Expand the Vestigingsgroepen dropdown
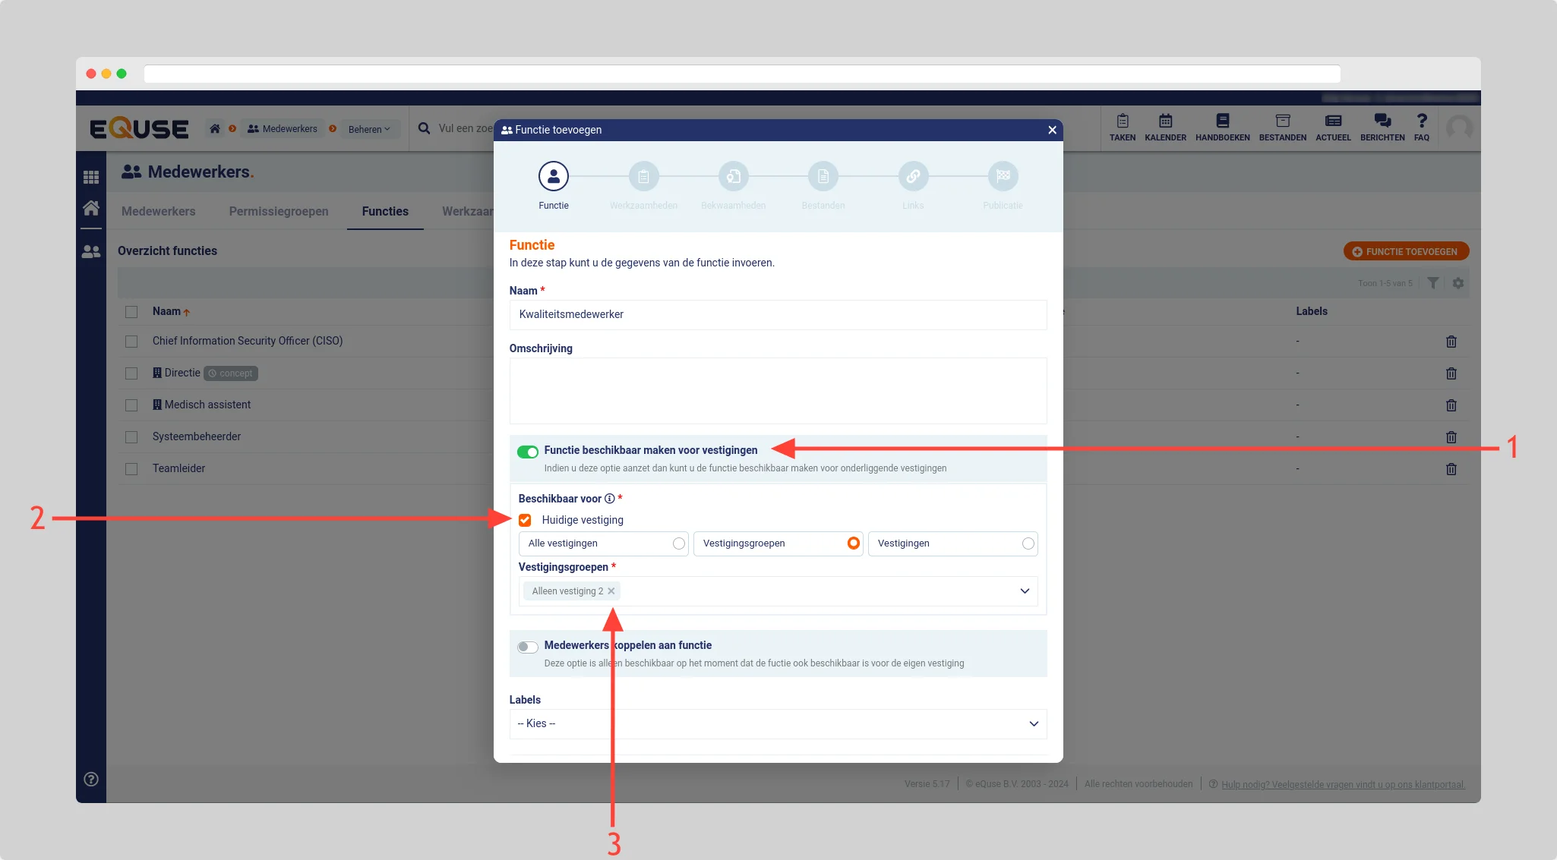The width and height of the screenshot is (1557, 860). click(1024, 591)
